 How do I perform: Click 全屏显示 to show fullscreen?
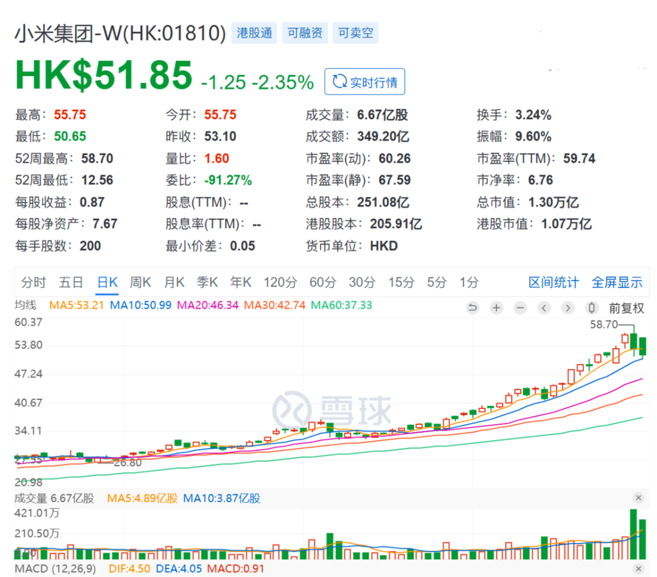617,283
